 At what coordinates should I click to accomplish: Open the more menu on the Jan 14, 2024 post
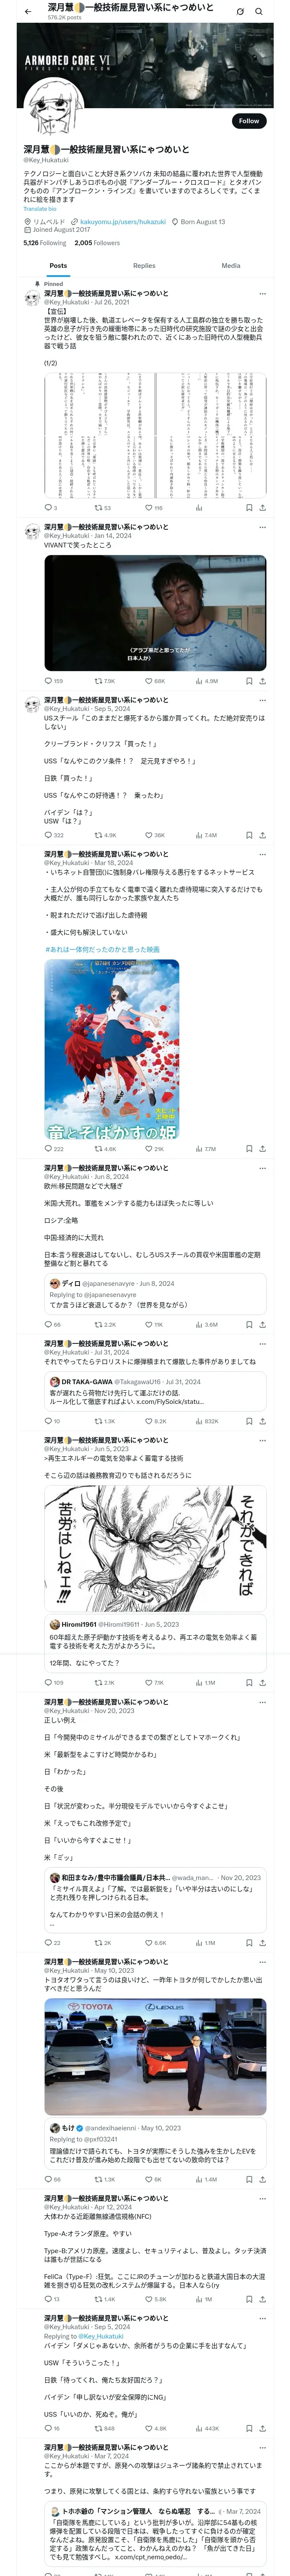263,527
